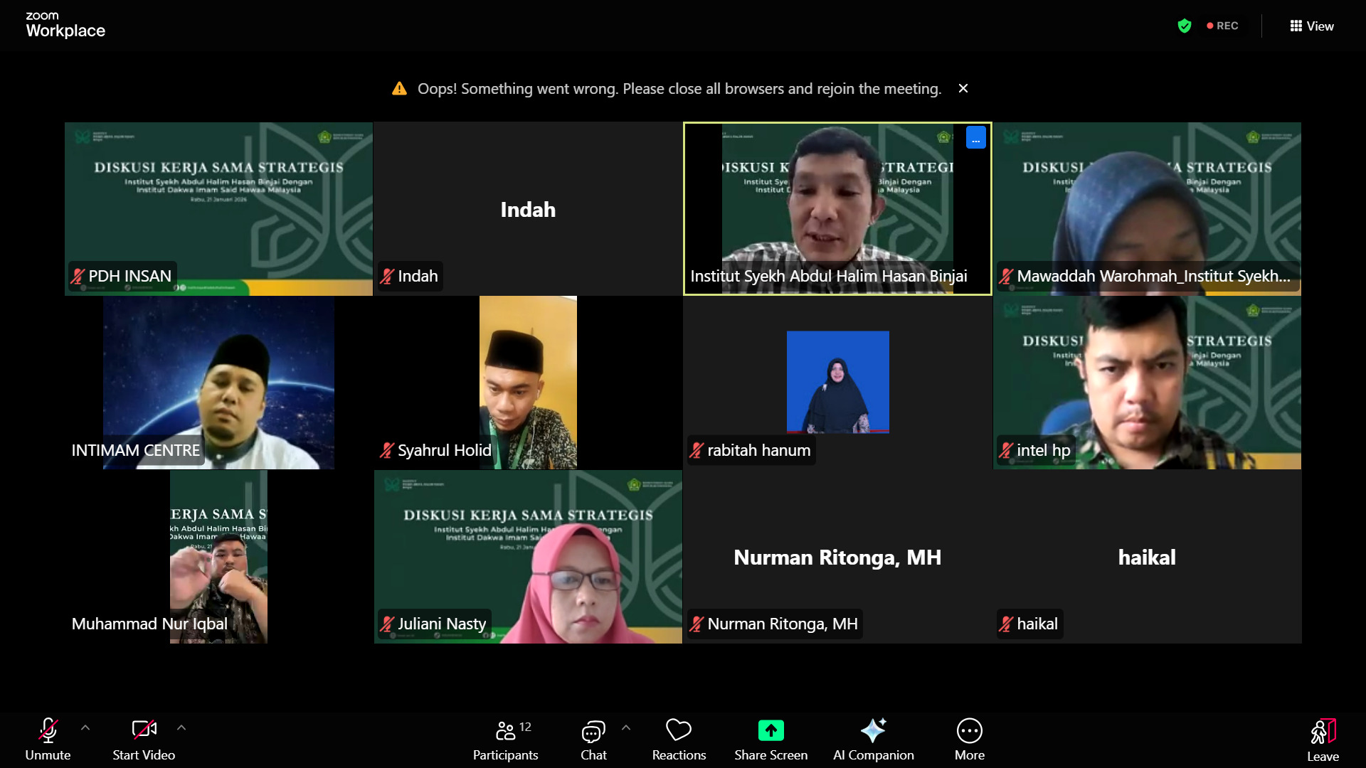Open the Participants panel
The image size is (1366, 768).
click(x=505, y=738)
